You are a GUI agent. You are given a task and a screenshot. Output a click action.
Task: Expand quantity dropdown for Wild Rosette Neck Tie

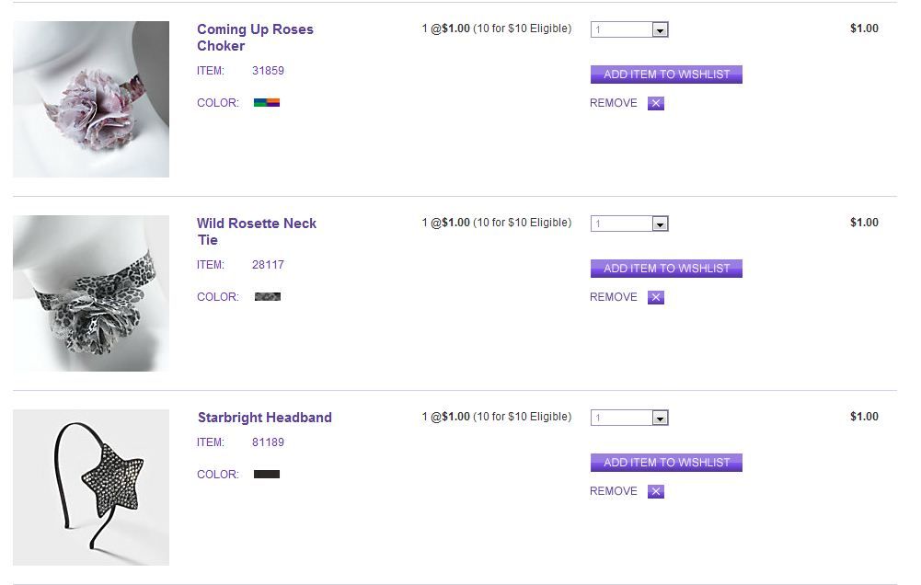pos(629,224)
